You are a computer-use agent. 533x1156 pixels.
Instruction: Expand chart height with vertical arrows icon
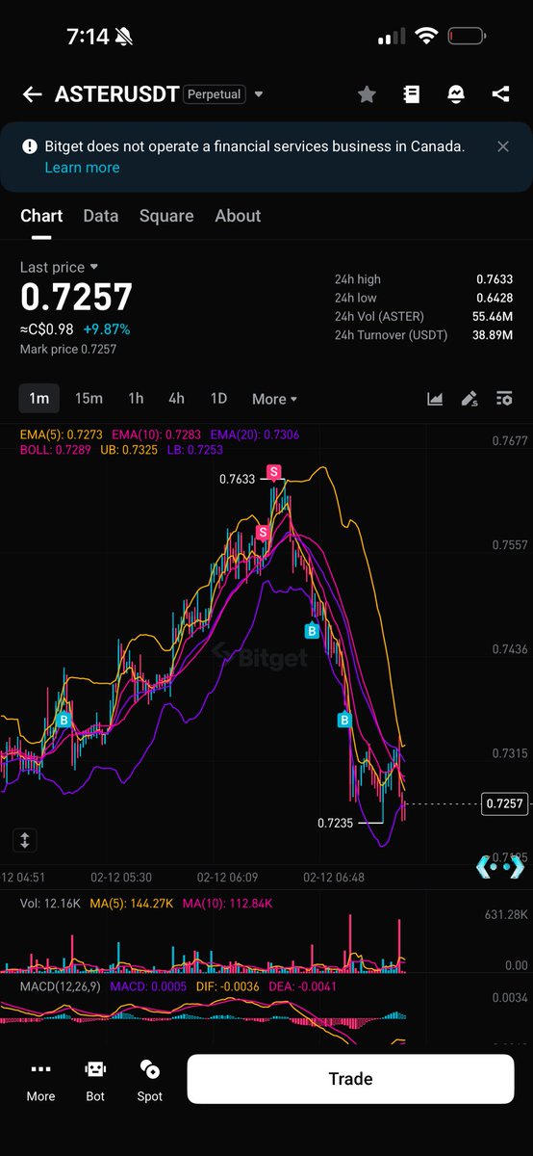coord(25,840)
